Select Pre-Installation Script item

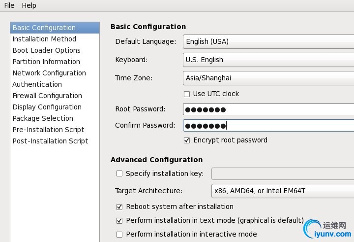(x=48, y=130)
